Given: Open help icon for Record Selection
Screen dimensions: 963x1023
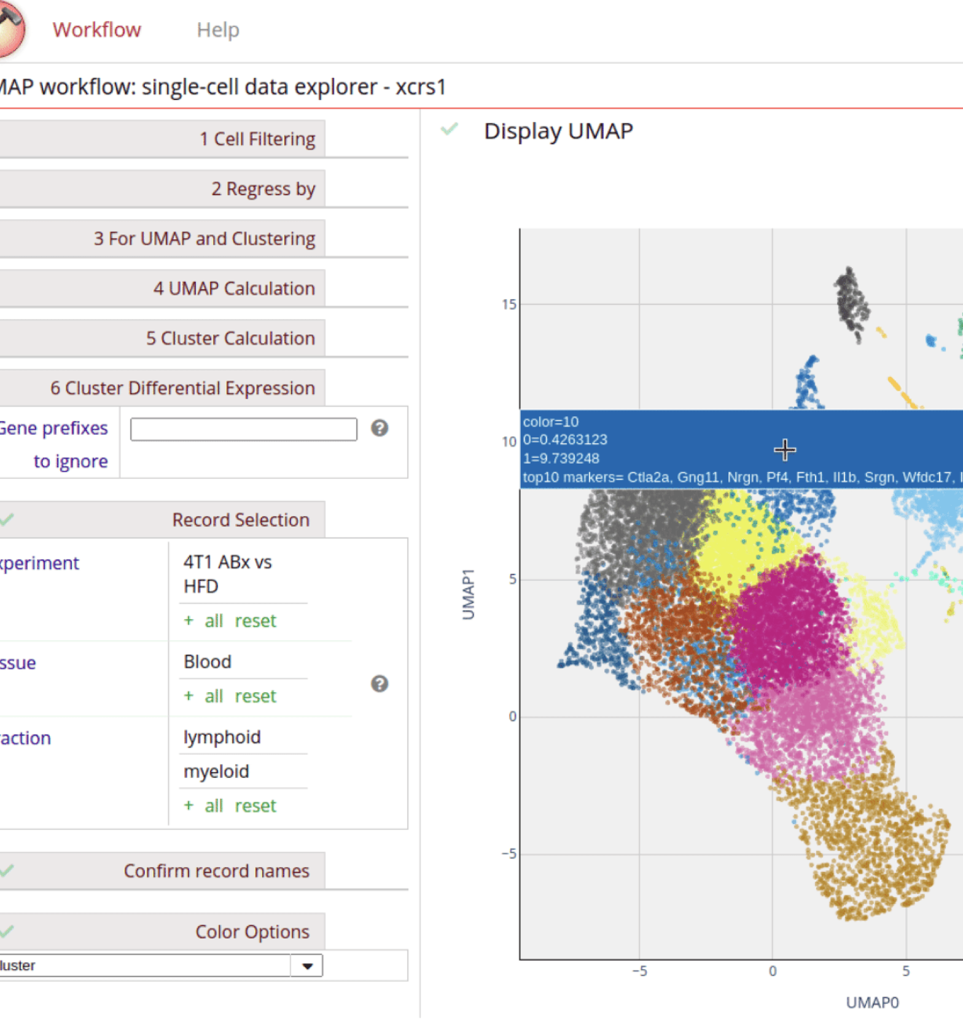Looking at the screenshot, I should coord(380,683).
